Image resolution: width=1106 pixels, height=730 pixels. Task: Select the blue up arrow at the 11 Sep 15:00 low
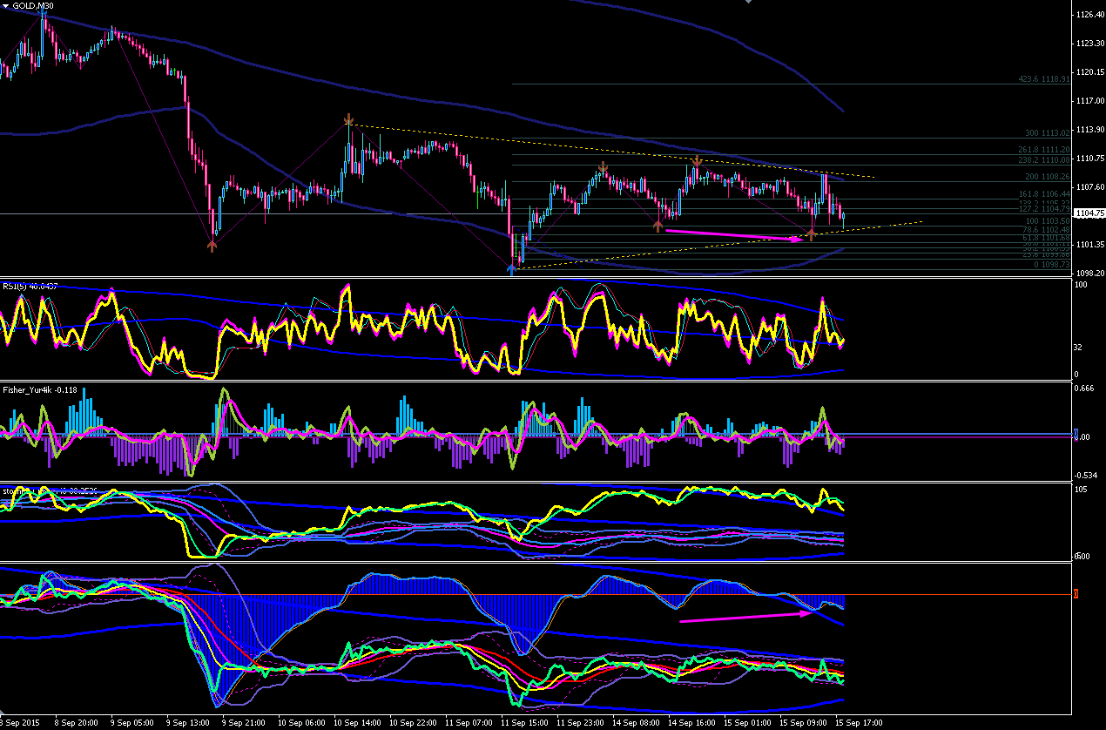512,269
